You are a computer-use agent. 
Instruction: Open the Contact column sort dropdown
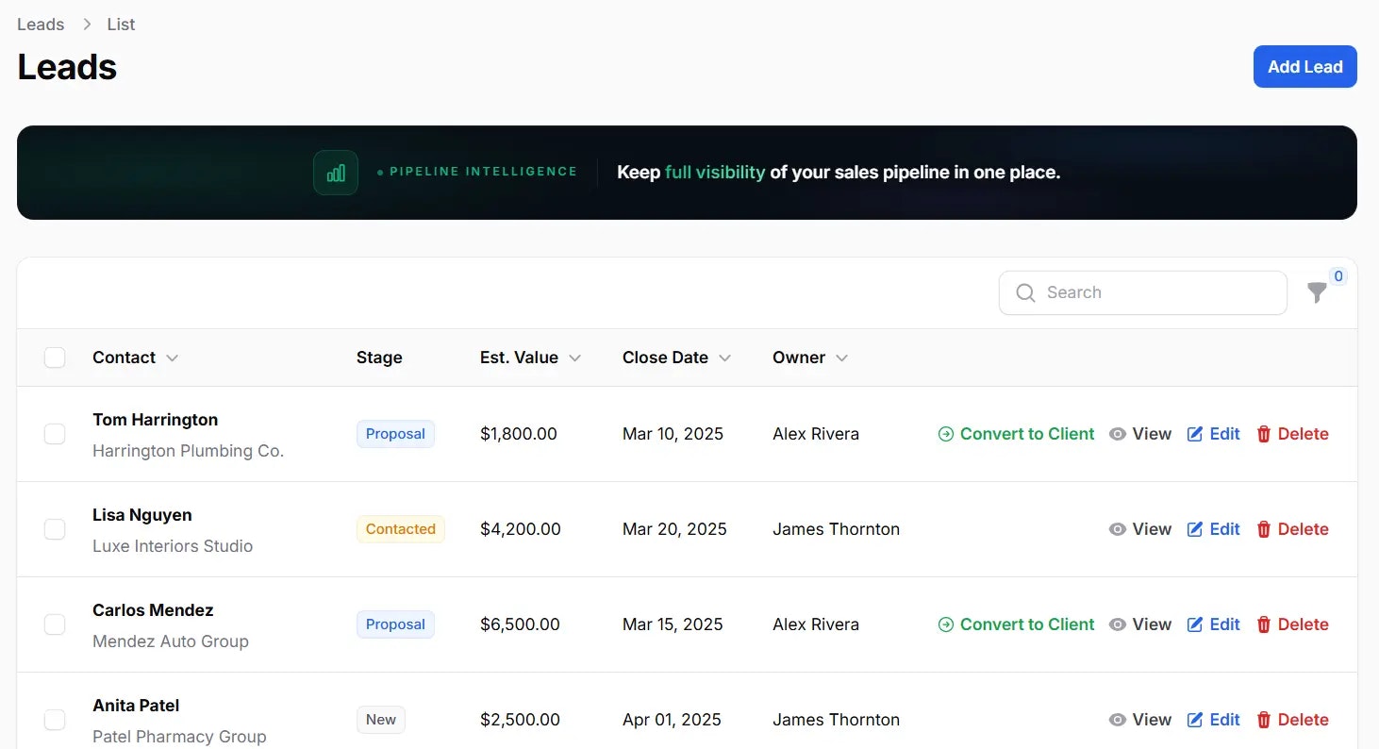pyautogui.click(x=172, y=358)
